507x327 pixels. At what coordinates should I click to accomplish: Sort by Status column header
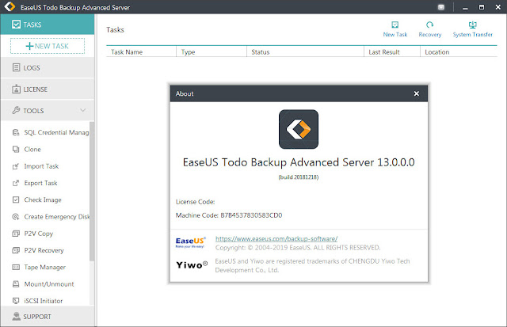[x=305, y=51]
